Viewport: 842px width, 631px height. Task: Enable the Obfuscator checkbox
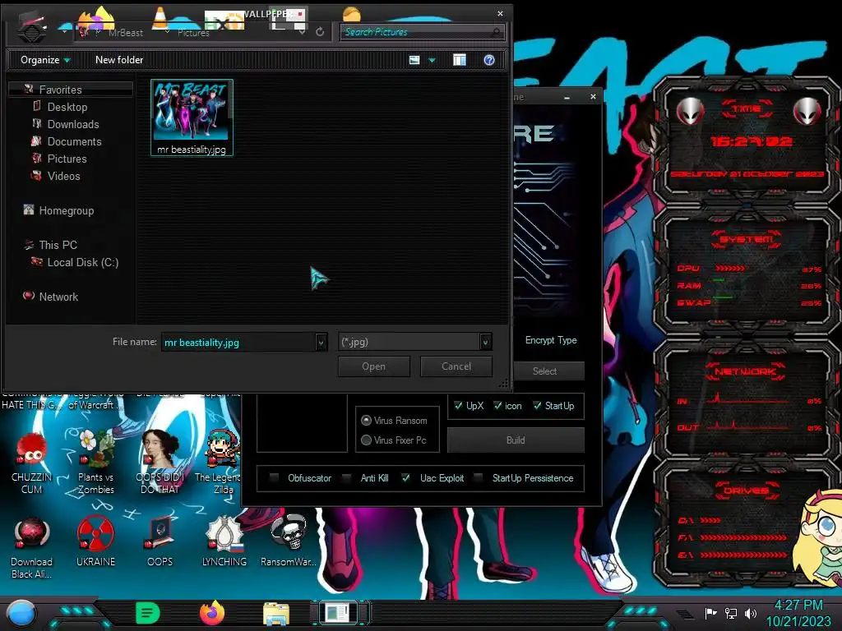[274, 477]
